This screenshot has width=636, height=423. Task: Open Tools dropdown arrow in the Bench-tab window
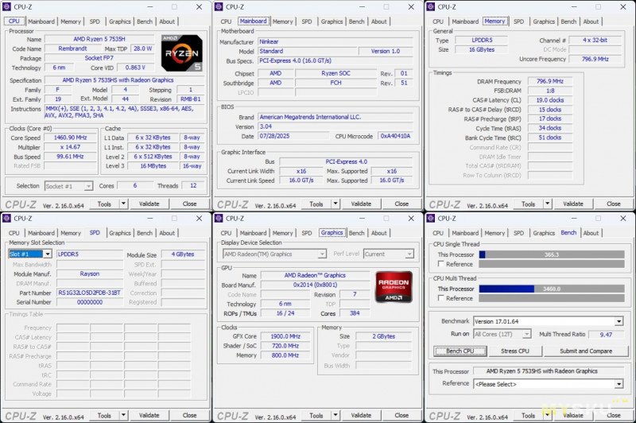coord(548,415)
